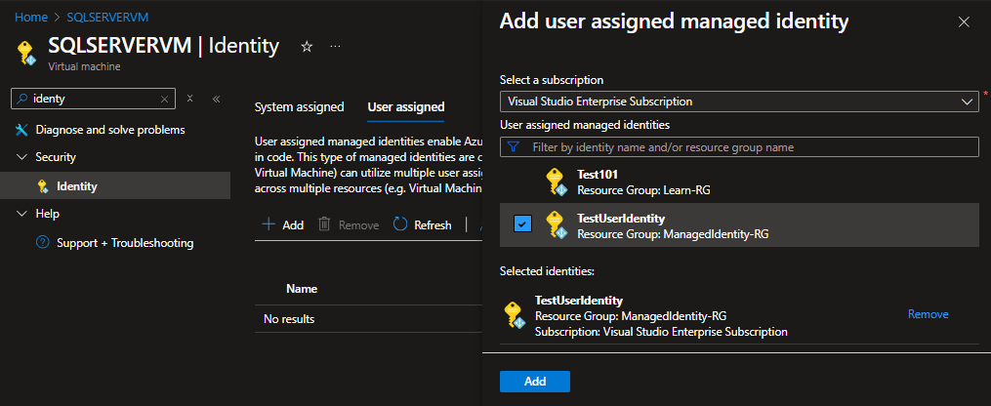
Task: Click the magnifier icon in search box
Action: pyautogui.click(x=22, y=99)
